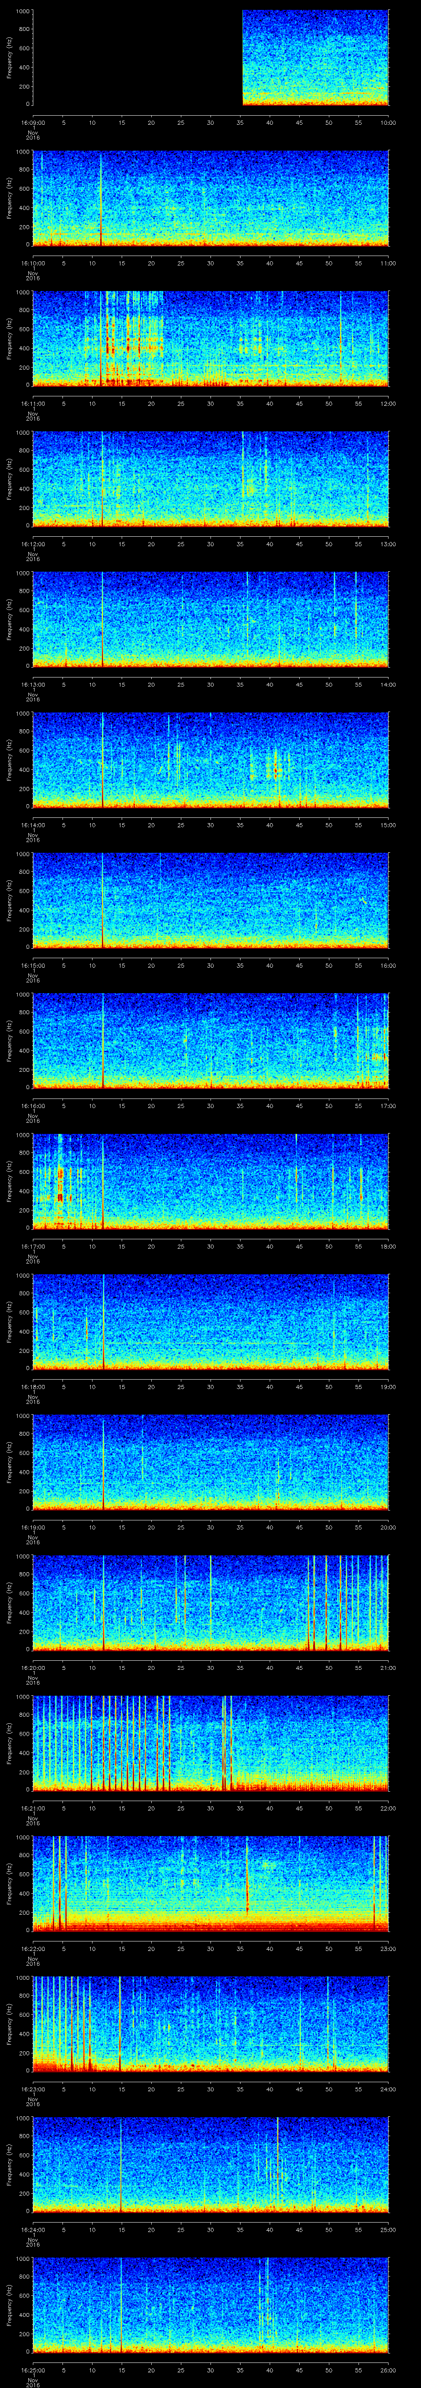Open the spectrogram panel starting at 16:11:00
The height and width of the screenshot is (2388, 421).
click(211, 339)
